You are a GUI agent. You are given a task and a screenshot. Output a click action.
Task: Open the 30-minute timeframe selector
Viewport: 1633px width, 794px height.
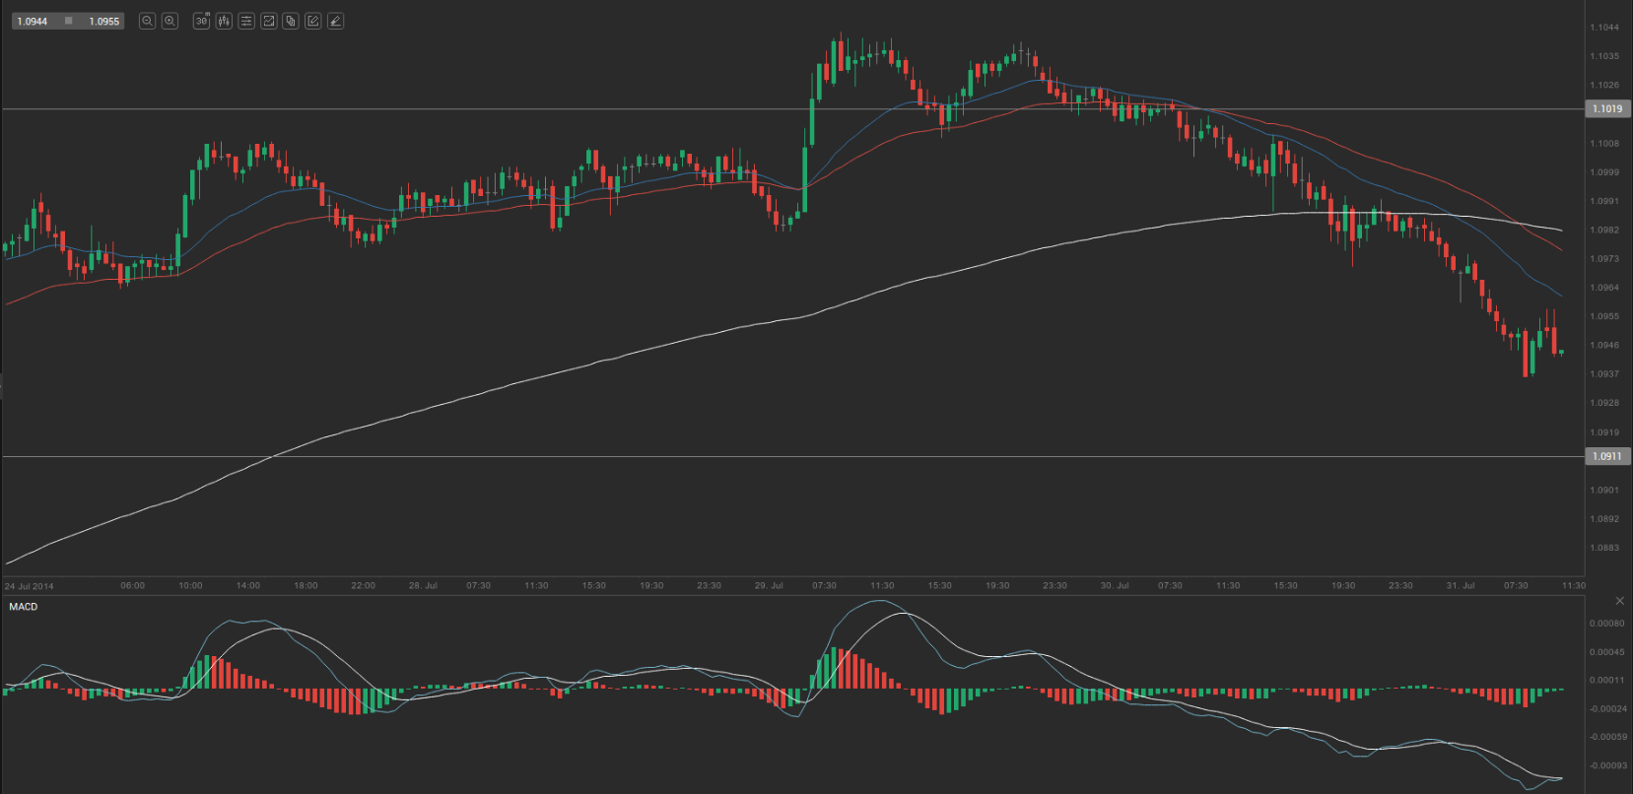pos(201,21)
